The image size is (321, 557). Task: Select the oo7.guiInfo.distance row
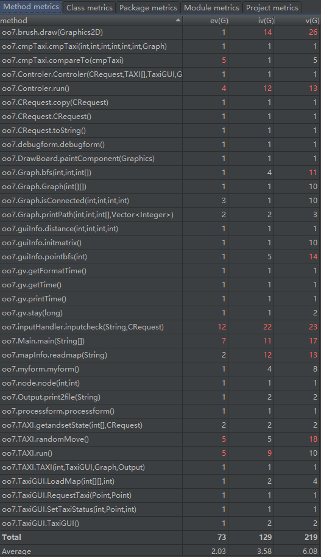[x=160, y=229]
